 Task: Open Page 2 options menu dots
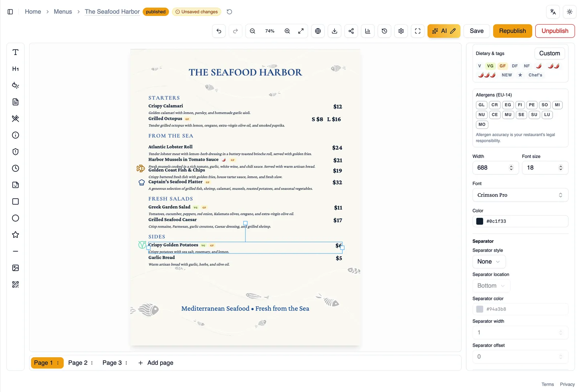point(92,363)
